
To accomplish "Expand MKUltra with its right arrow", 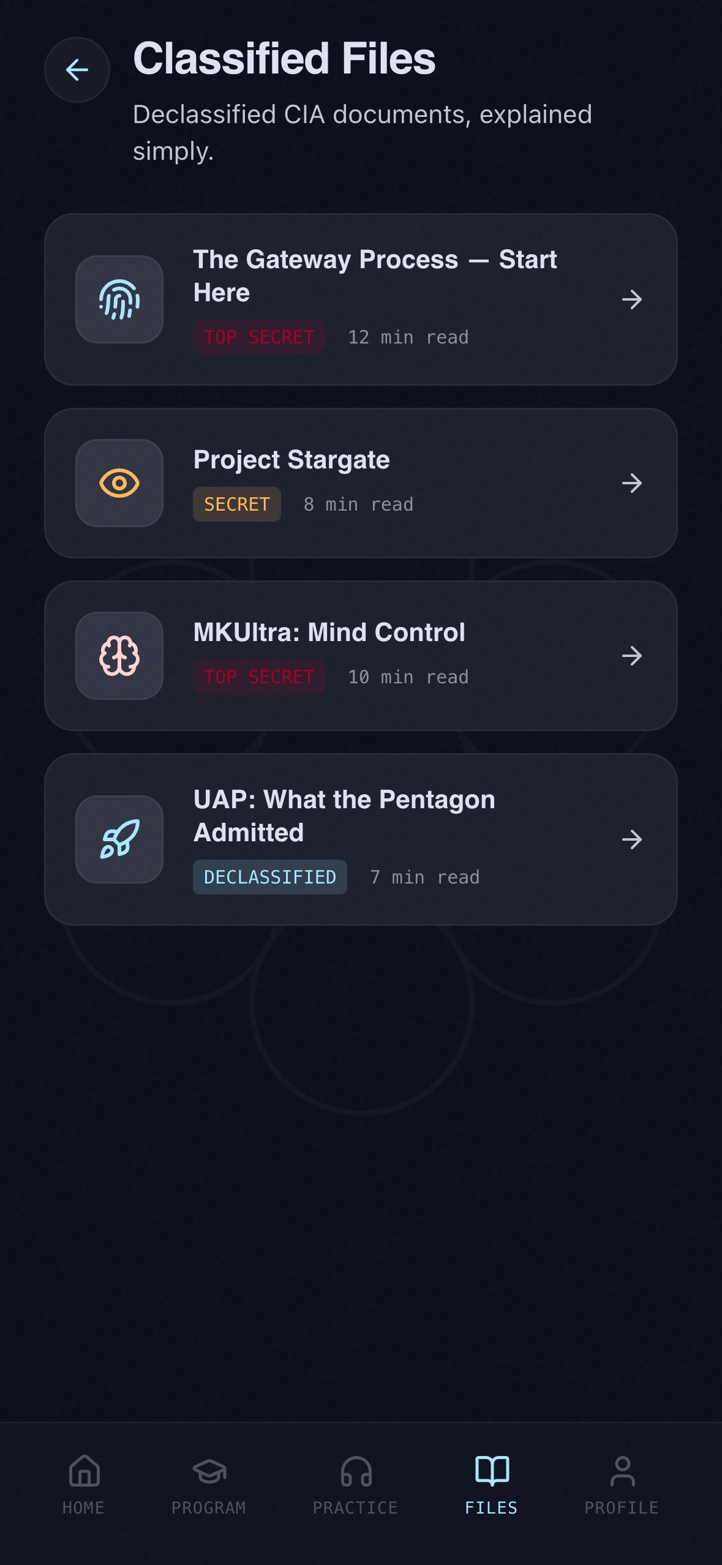I will pyautogui.click(x=632, y=656).
